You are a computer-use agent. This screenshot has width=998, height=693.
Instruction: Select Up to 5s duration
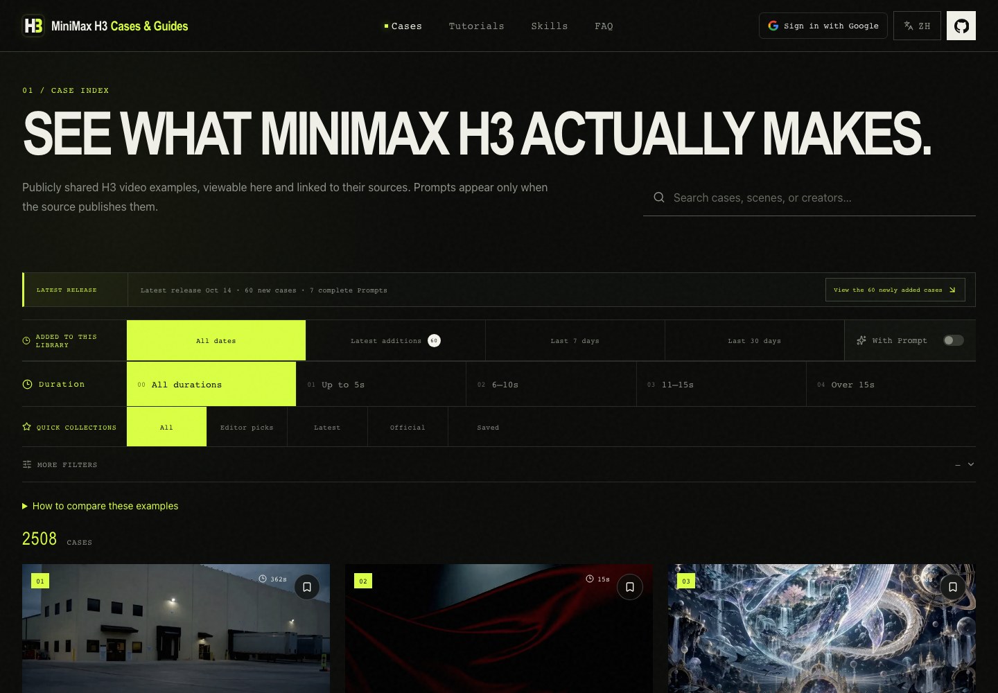click(381, 384)
